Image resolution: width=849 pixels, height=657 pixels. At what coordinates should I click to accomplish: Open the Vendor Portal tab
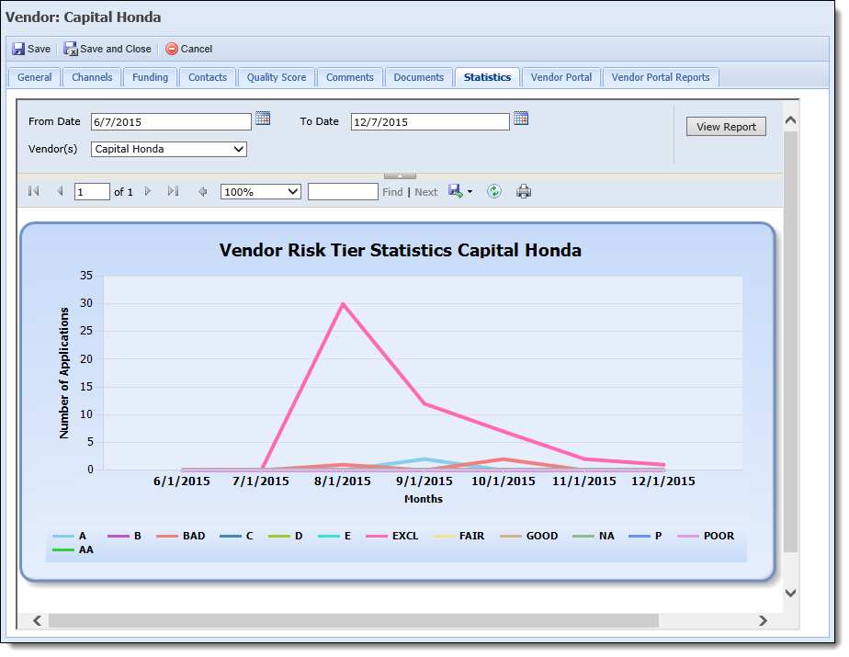[561, 77]
